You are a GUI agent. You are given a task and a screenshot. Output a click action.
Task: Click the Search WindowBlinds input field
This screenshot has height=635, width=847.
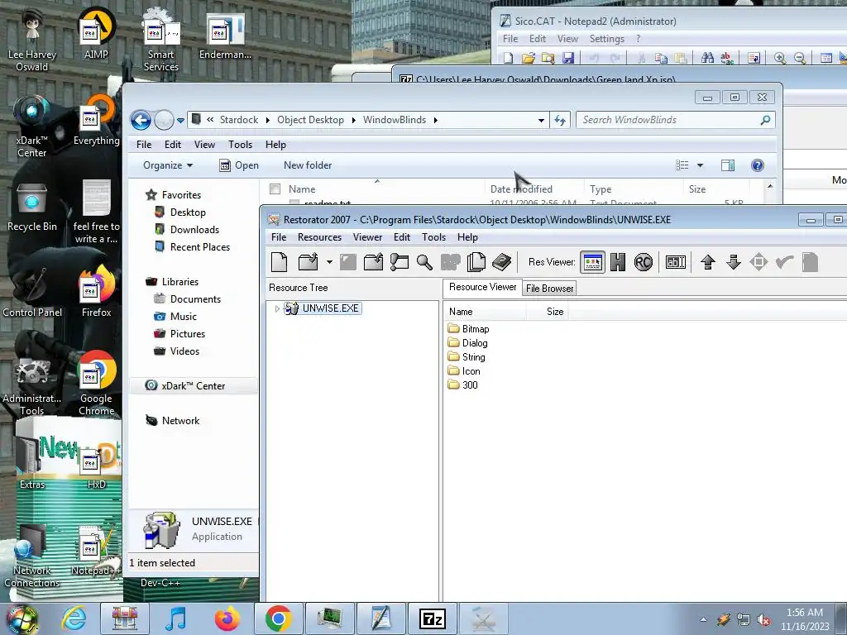[x=669, y=120]
